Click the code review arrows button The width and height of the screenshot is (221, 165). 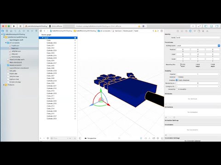coord(199,26)
